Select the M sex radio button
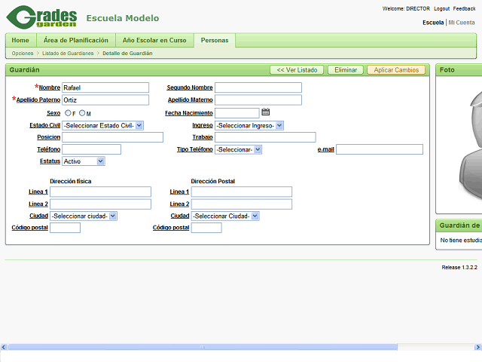This screenshot has width=482, height=362. (x=82, y=113)
